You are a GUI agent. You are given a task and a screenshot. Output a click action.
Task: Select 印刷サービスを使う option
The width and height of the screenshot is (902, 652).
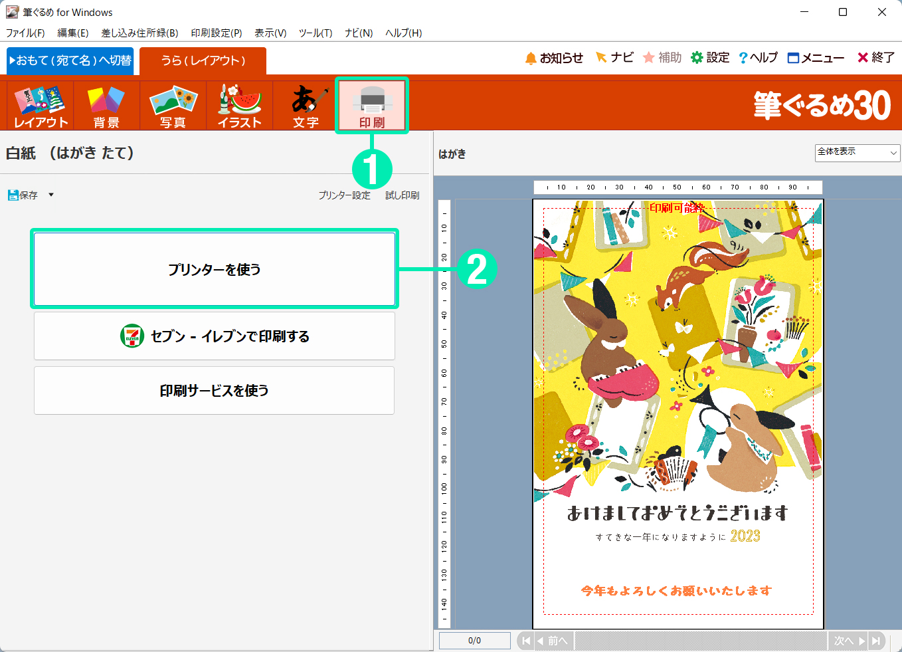(x=214, y=391)
